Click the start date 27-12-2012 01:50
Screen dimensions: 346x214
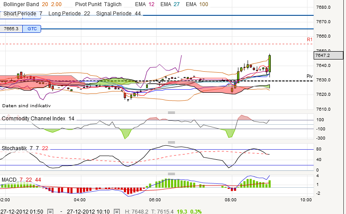point(22,211)
